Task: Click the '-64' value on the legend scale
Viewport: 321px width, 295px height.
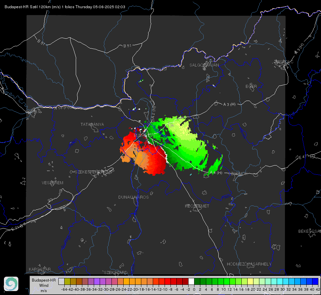Action: [64, 289]
